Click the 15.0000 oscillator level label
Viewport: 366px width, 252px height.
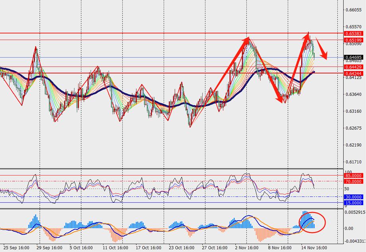[x=354, y=203]
